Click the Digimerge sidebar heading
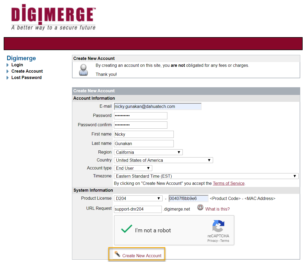This screenshot has width=305, height=262. pyautogui.click(x=21, y=58)
